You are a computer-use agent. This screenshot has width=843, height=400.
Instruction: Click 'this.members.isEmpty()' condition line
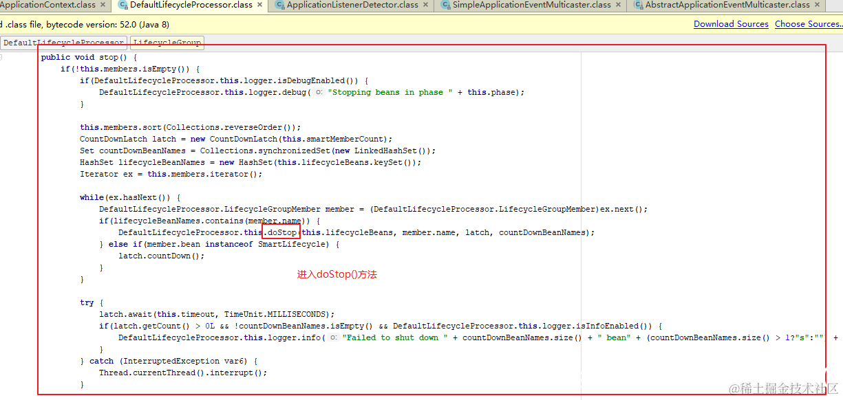(x=130, y=69)
